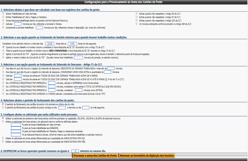This screenshot has height=161, width=248.
Task: Click the DESPREZAR minutes field showing 10
Action: click(75, 151)
